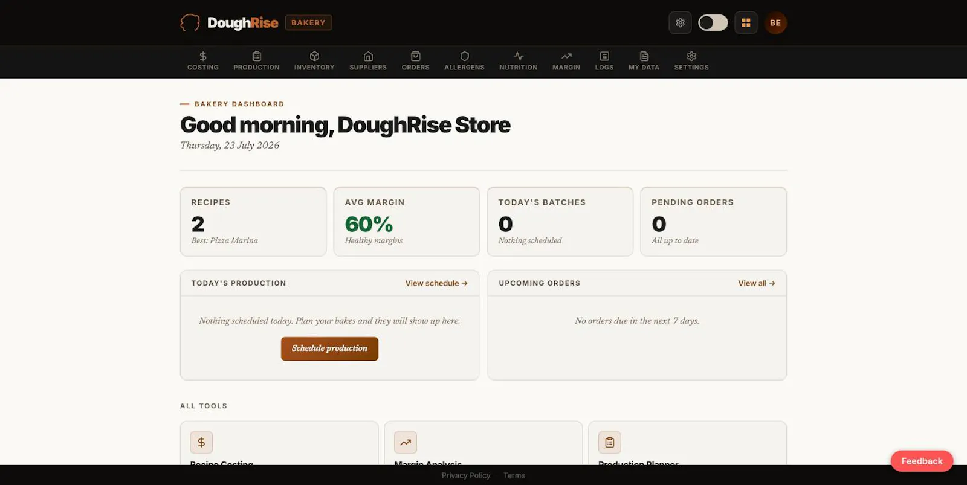
Task: Click the "UPCOMING ORDERS" panel title
Action: pos(540,283)
